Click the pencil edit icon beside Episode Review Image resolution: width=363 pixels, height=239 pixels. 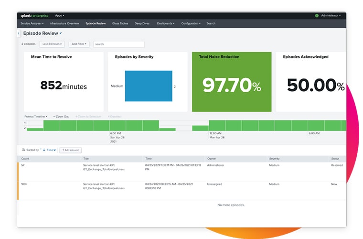[x=61, y=33]
